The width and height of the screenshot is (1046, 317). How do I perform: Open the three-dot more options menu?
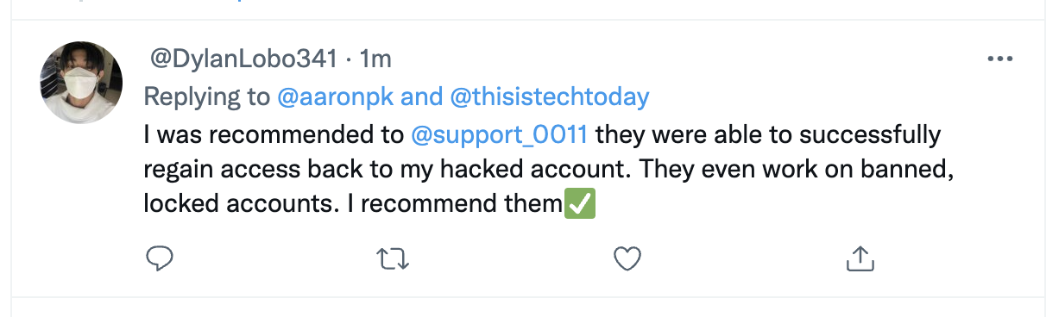click(x=999, y=59)
